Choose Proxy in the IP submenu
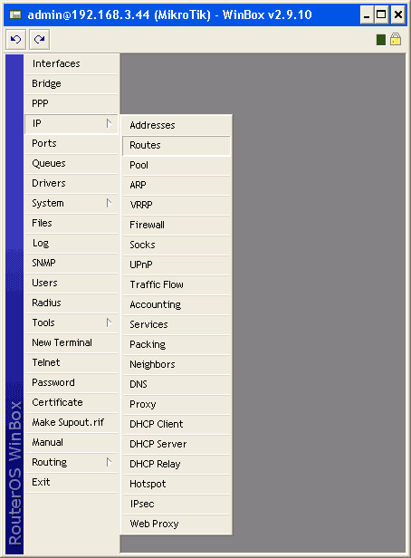 [177, 404]
